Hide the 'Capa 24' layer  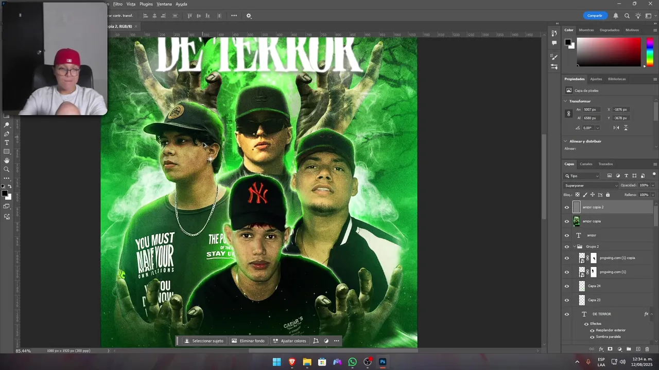(x=567, y=286)
